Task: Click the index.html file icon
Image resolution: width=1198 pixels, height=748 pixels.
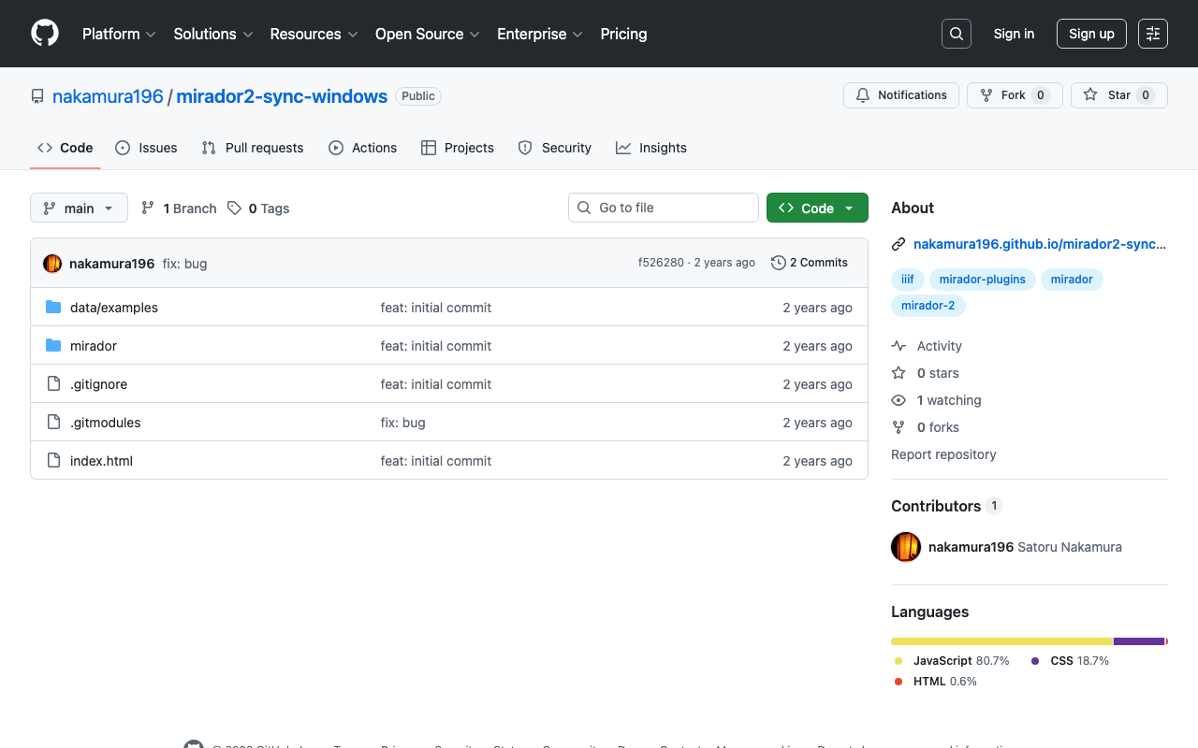Action: pyautogui.click(x=53, y=461)
